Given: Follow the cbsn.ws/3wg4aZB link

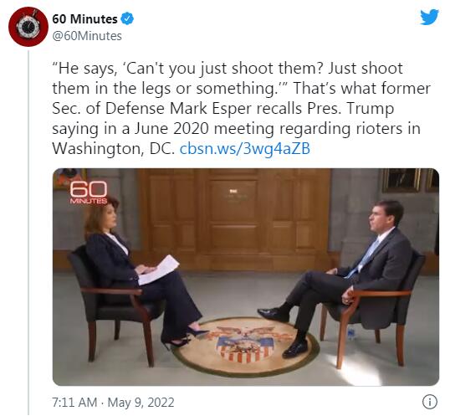Looking at the screenshot, I should 245,149.
